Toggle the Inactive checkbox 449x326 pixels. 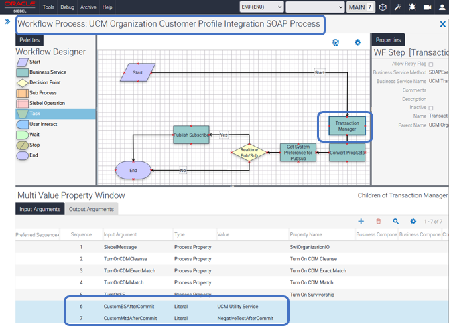pos(431,108)
